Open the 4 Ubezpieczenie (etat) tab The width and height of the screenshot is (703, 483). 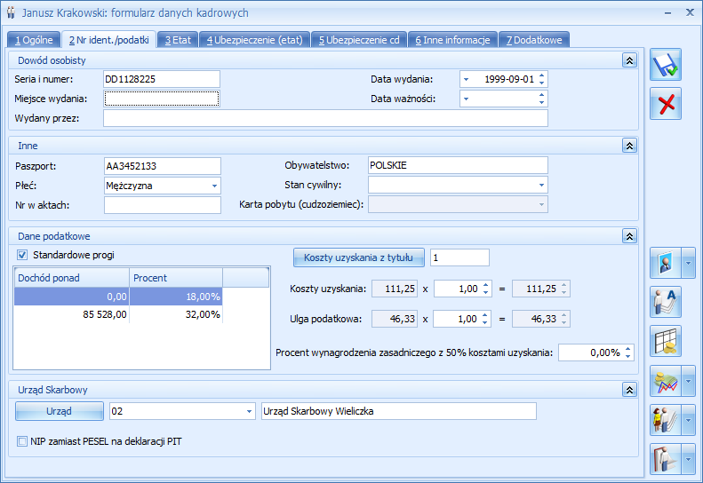pyautogui.click(x=255, y=40)
